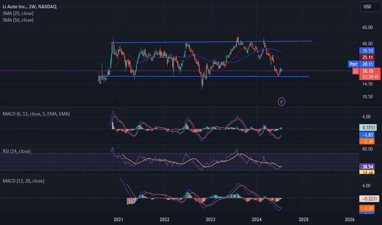
Task: Click the 31.53 SMA price label
Action: [x=368, y=51]
